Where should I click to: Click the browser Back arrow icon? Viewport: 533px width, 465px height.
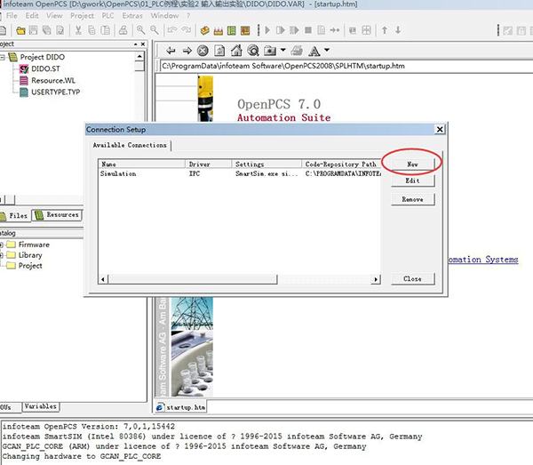click(171, 51)
